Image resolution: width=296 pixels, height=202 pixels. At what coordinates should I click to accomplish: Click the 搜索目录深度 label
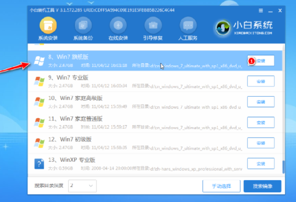49,186
